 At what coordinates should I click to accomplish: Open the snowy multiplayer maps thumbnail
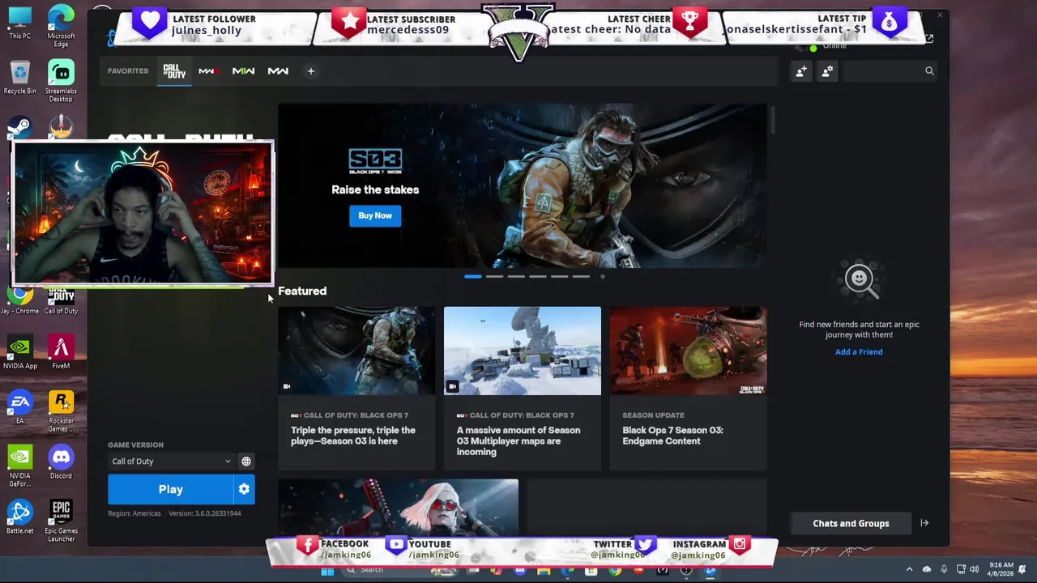(x=523, y=351)
